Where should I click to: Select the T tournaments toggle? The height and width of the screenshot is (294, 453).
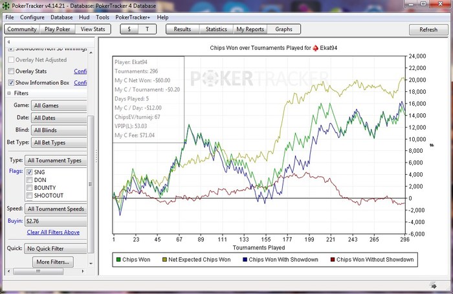click(x=147, y=29)
